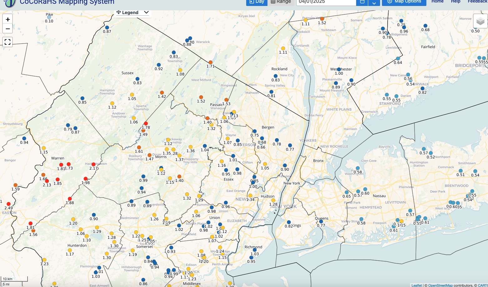Switch to Day view mode
Viewport: 488px width, 287px height.
[x=257, y=2]
